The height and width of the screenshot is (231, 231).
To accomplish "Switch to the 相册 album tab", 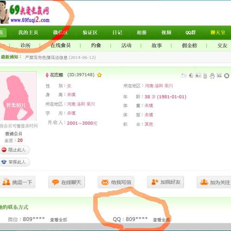I will (141, 32).
